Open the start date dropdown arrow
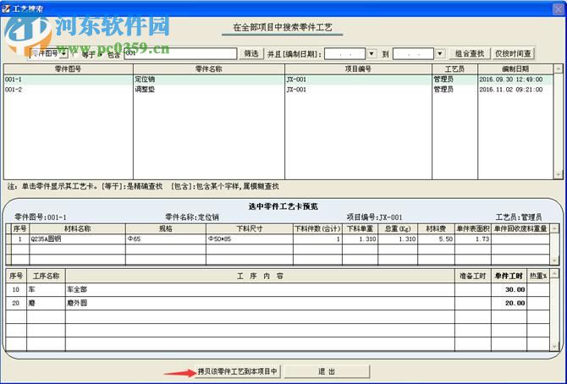This screenshot has width=567, height=384. pos(372,53)
